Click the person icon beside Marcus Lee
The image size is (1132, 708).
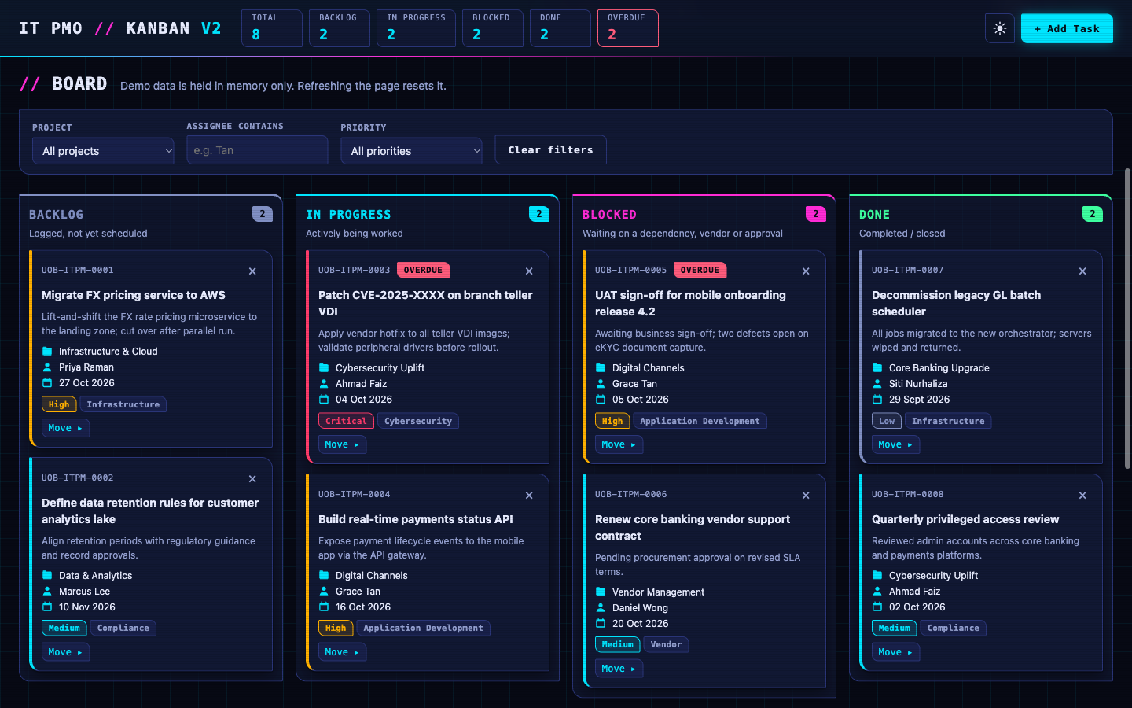click(47, 592)
